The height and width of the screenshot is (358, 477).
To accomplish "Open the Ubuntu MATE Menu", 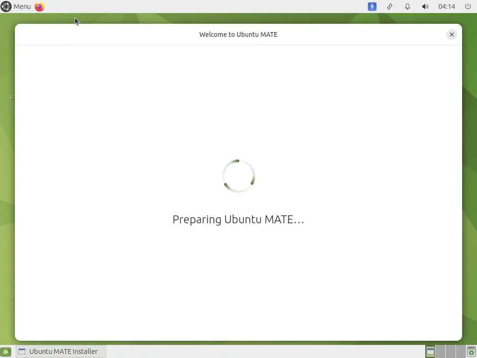I will tap(16, 7).
